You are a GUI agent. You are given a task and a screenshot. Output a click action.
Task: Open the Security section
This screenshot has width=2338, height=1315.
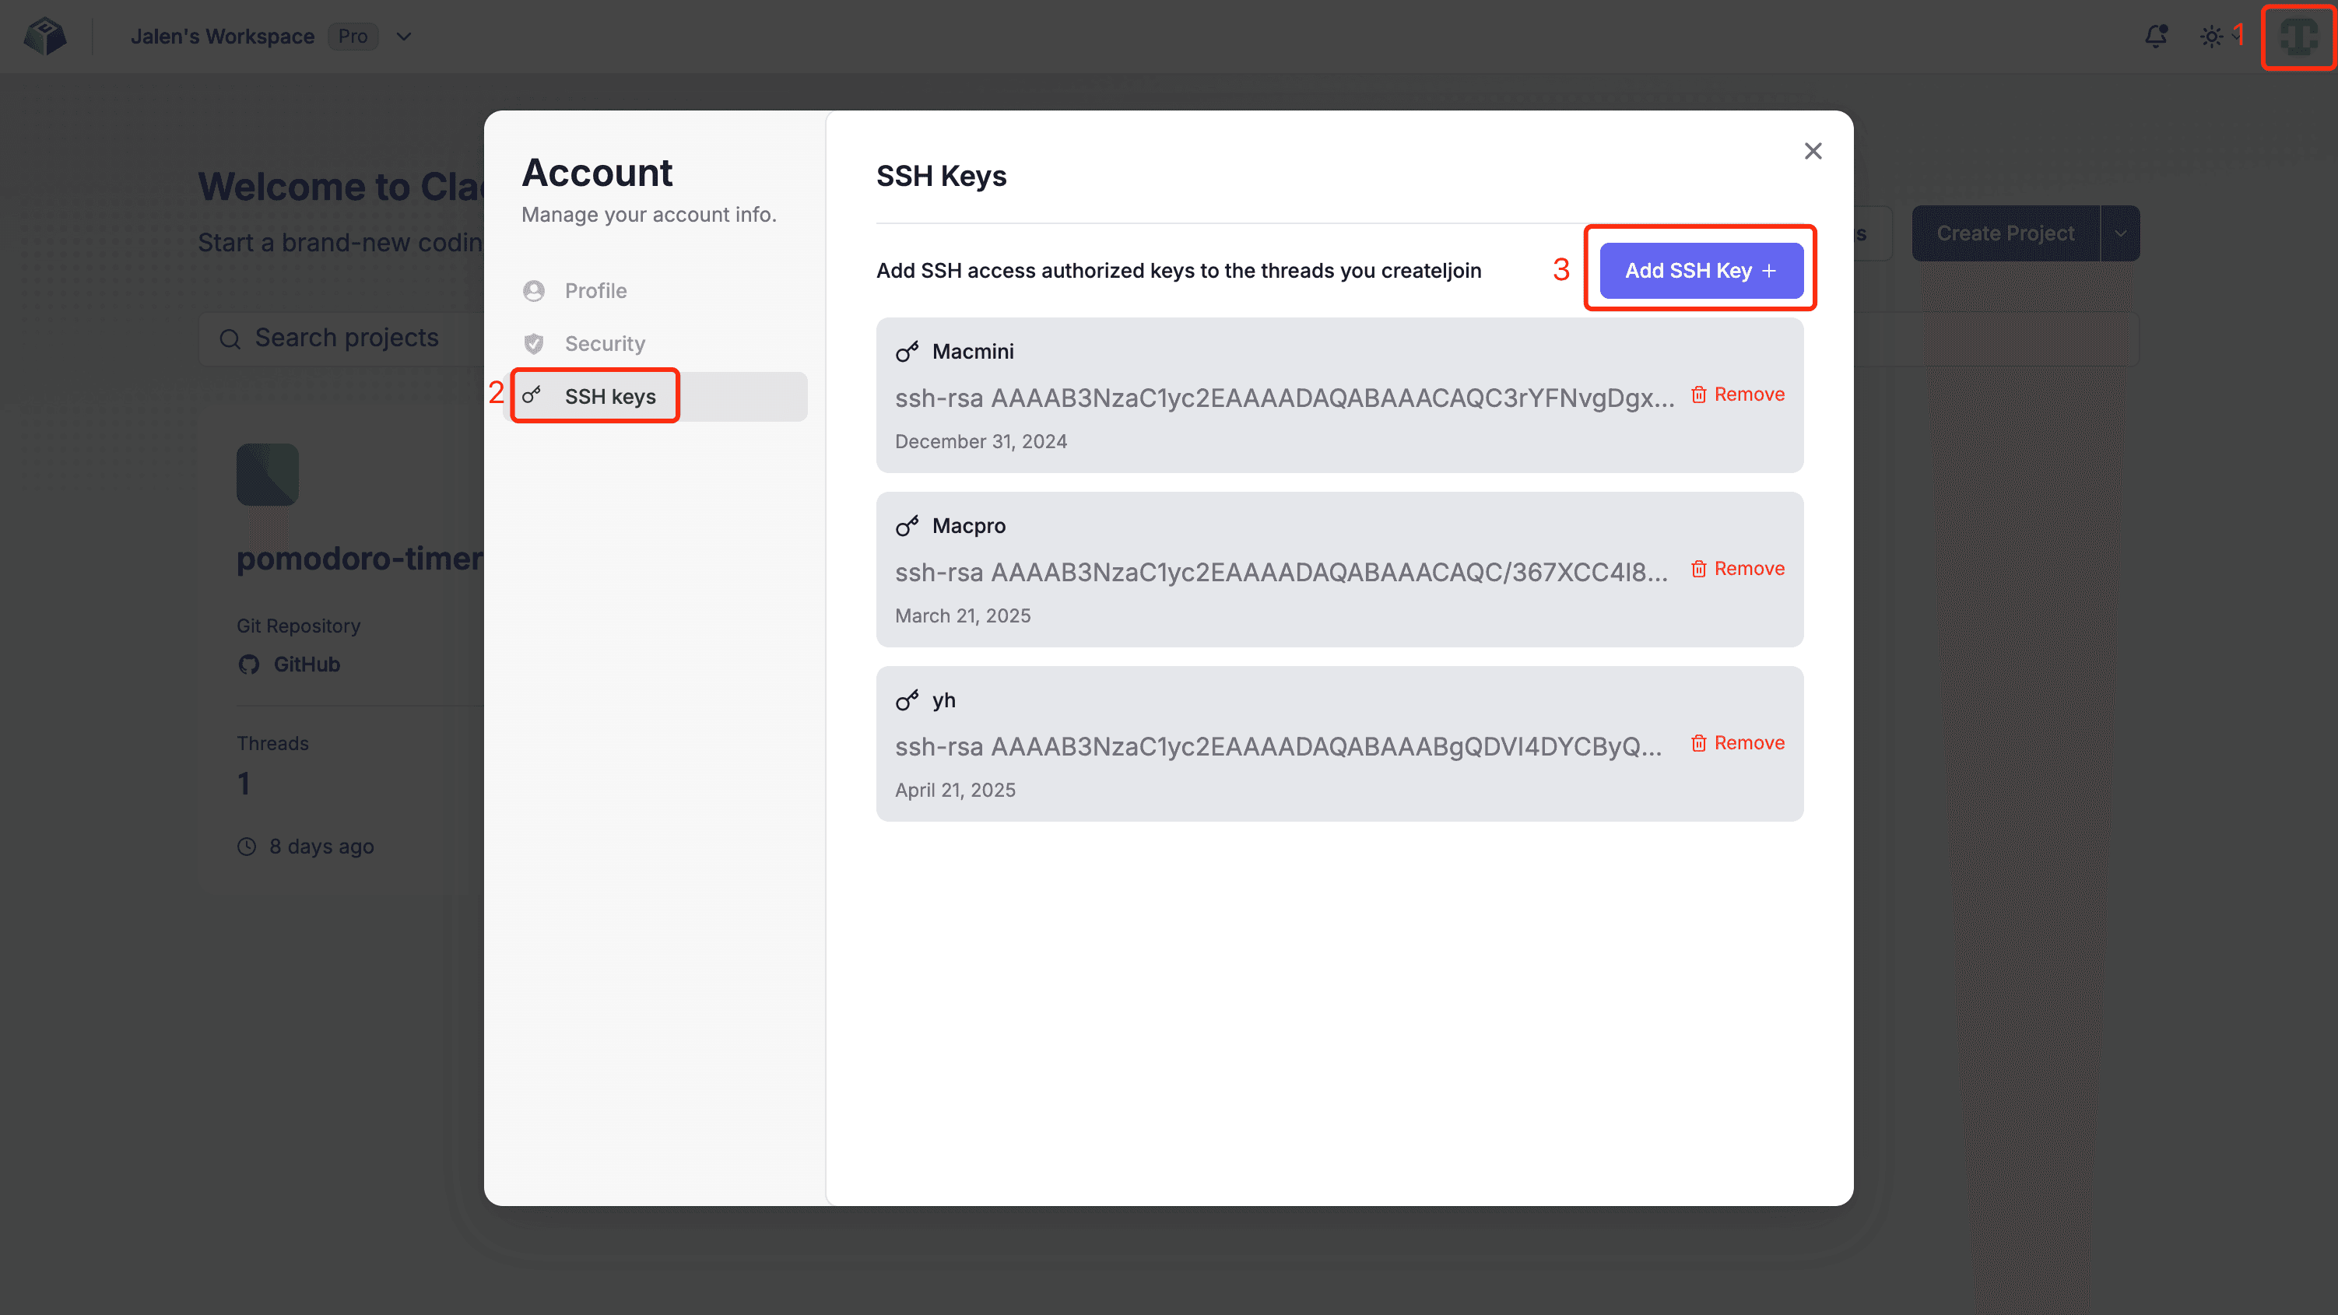click(x=655, y=343)
